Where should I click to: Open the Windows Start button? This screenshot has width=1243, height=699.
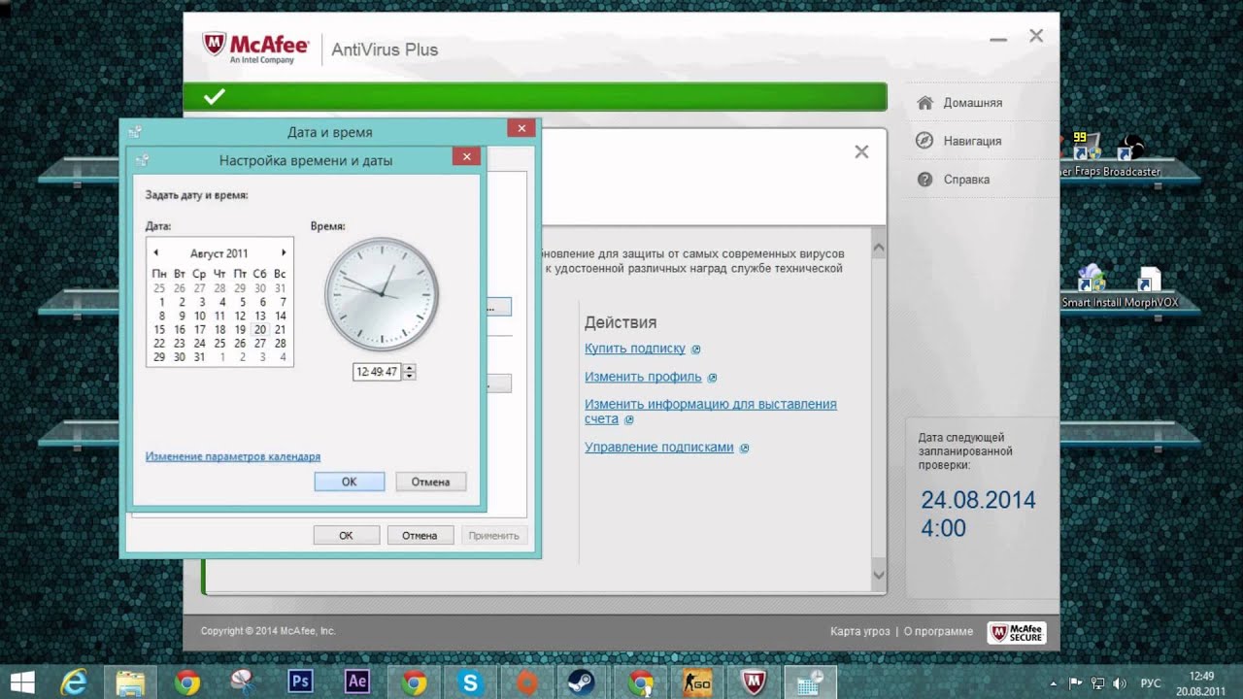[22, 682]
